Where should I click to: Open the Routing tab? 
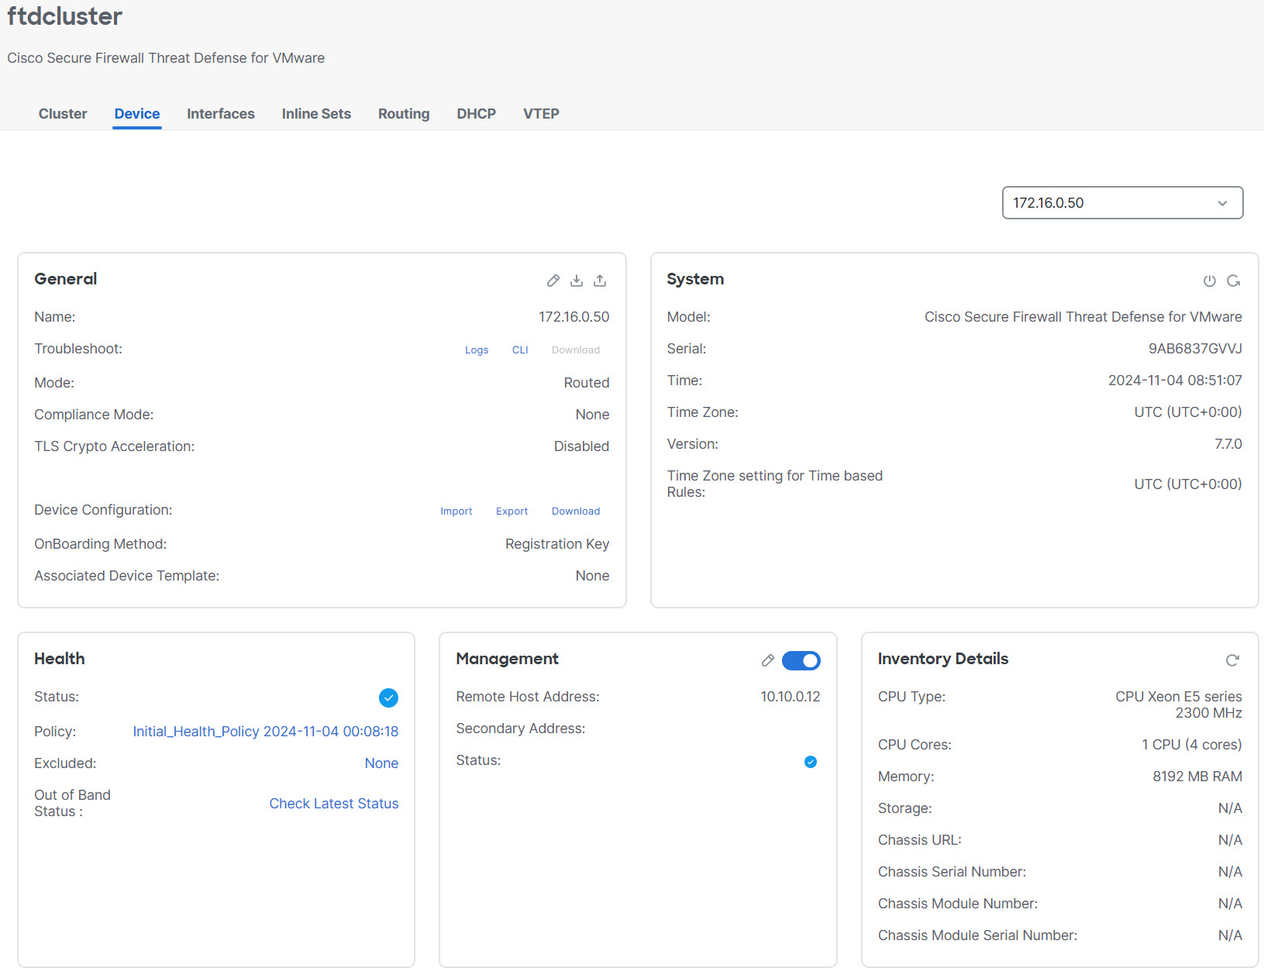[x=403, y=113]
